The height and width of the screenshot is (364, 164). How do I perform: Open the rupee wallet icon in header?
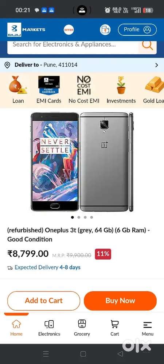click(x=105, y=30)
